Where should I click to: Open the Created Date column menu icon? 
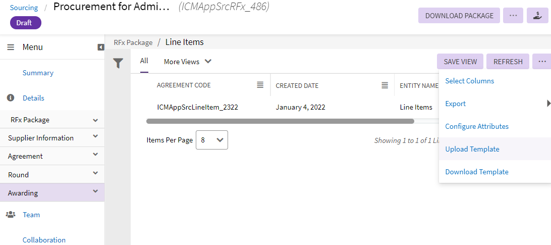point(384,85)
